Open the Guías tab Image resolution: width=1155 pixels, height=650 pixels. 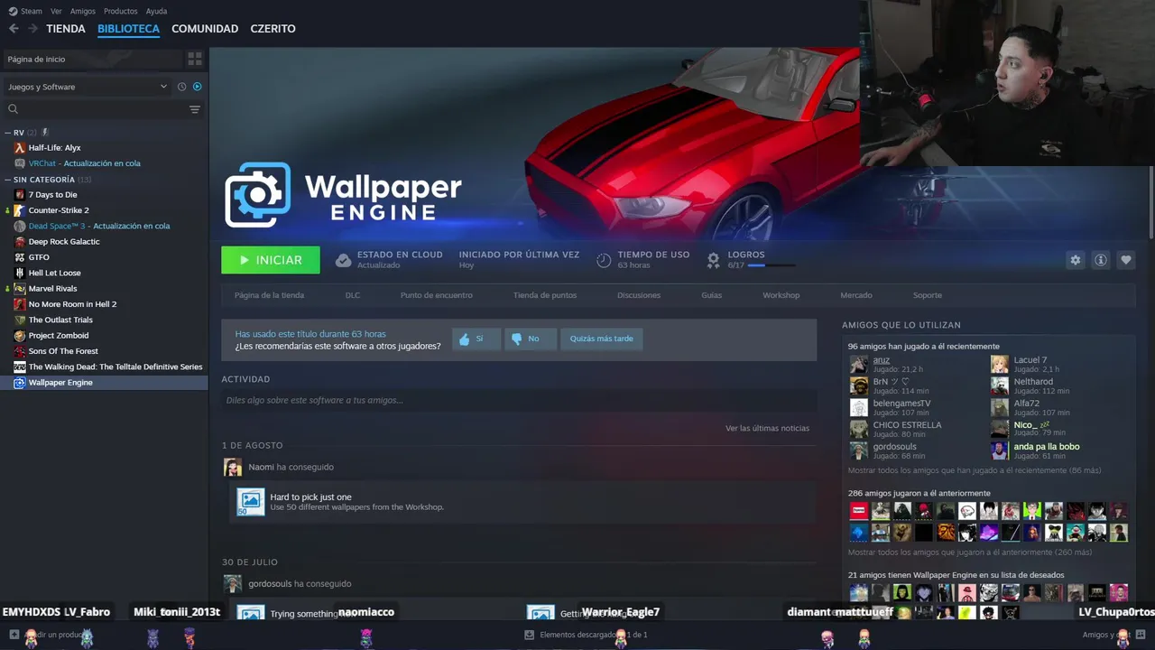click(712, 295)
